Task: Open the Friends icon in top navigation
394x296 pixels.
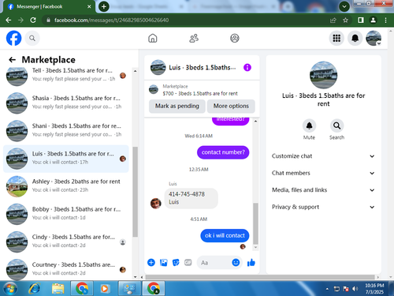Action: click(194, 39)
